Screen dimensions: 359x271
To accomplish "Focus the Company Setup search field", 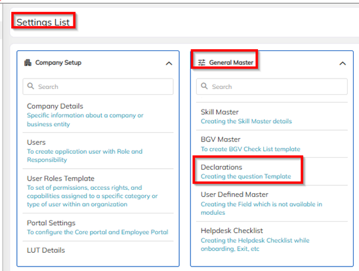I will pyautogui.click(x=98, y=86).
